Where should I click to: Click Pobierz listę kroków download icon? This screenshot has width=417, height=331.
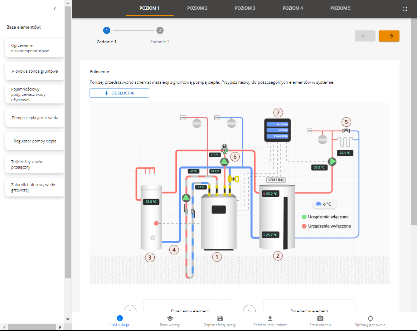[x=270, y=318]
